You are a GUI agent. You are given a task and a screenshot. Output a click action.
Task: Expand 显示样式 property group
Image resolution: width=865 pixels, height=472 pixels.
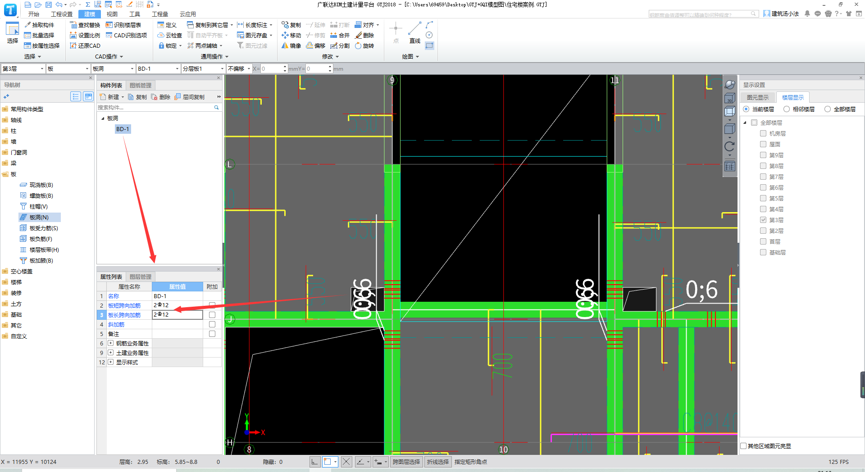click(110, 362)
